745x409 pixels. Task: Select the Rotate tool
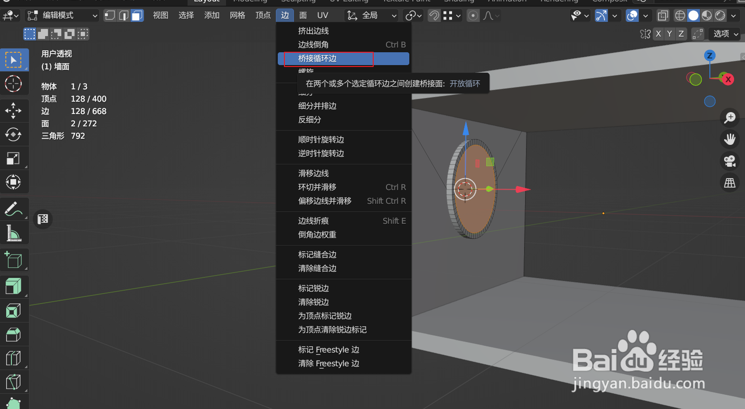13,134
